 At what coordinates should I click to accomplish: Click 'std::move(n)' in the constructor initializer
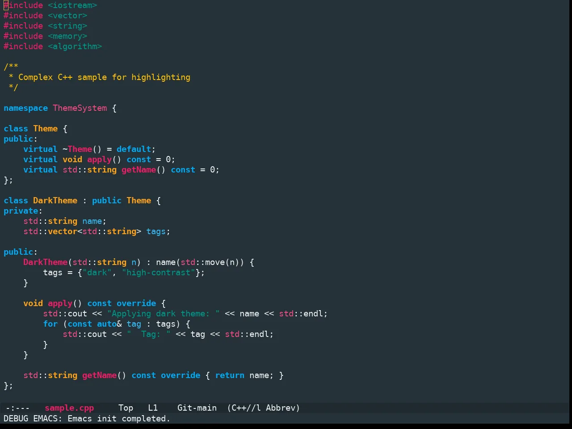point(210,262)
